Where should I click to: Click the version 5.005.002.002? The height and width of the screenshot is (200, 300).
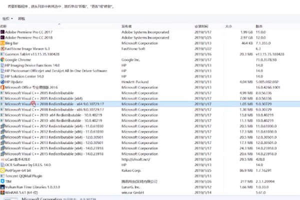point(267,82)
